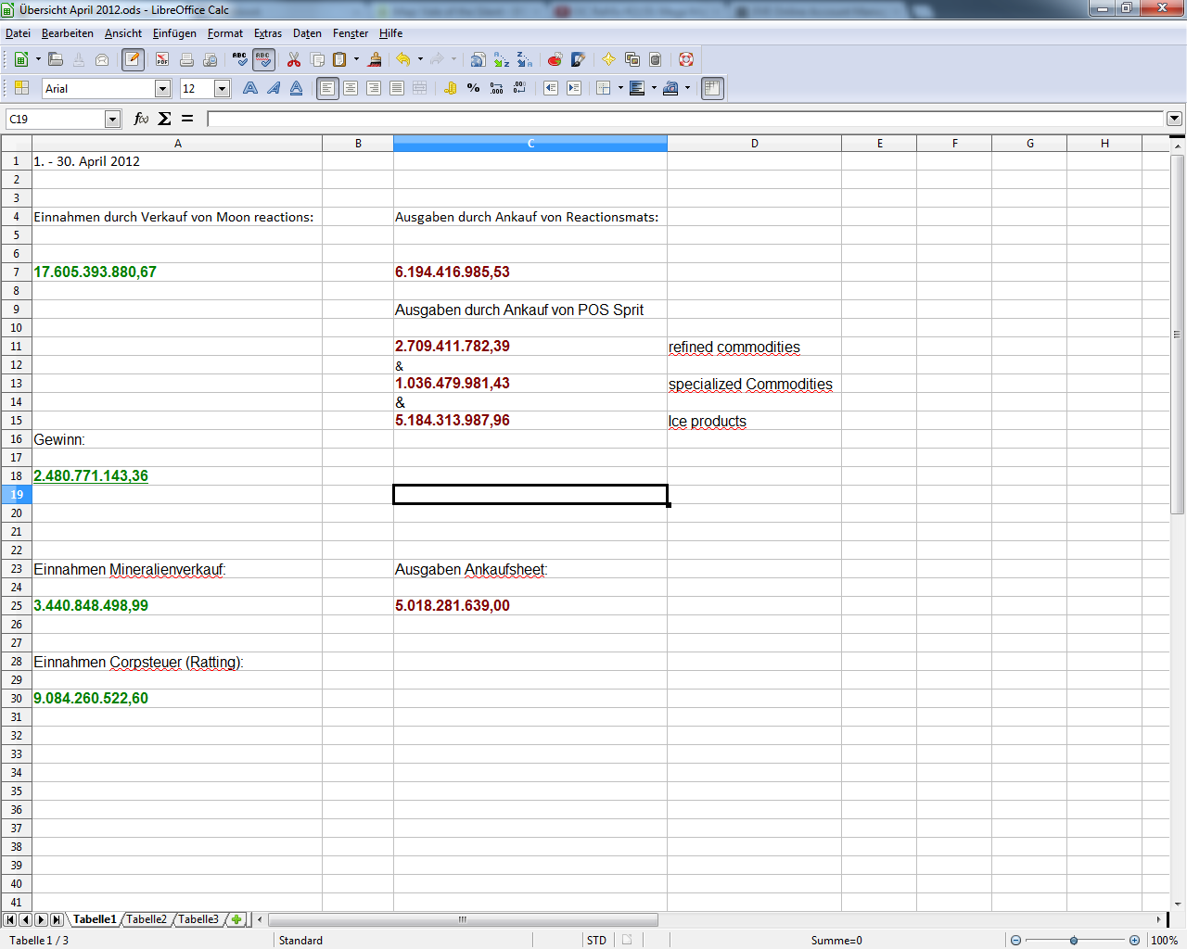Screen dimensions: 1187x949
Task: Click the Add sheet plus button
Action: pyautogui.click(x=237, y=919)
